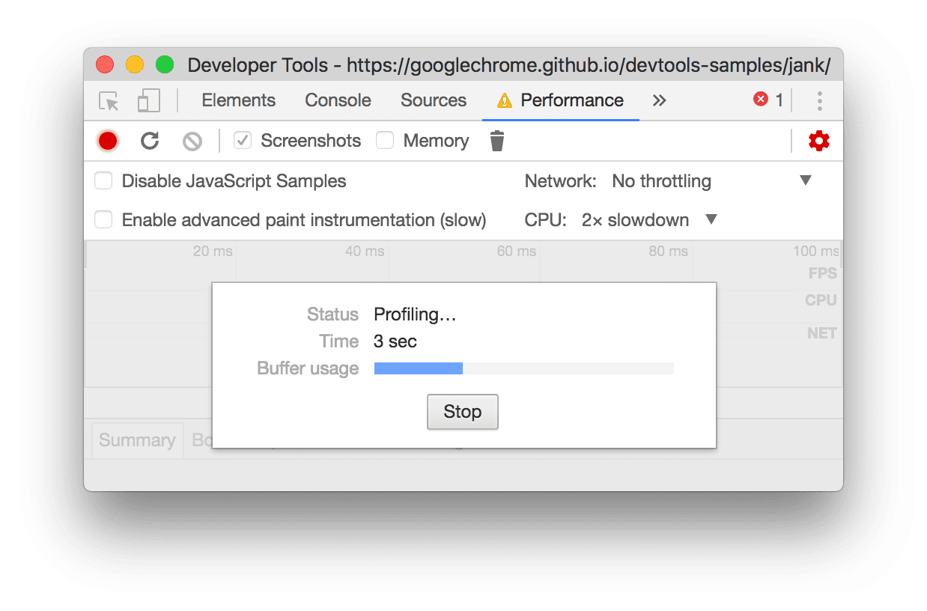Click the red record button

(107, 141)
